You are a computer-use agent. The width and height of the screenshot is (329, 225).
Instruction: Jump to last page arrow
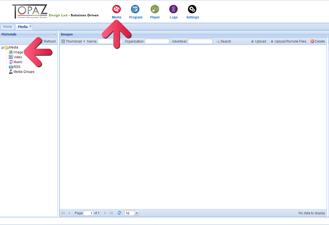coord(111,213)
